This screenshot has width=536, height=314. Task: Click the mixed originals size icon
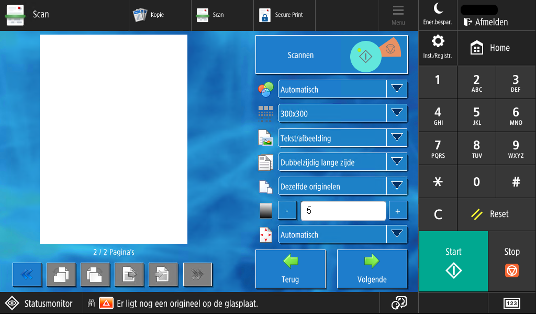[x=265, y=187]
